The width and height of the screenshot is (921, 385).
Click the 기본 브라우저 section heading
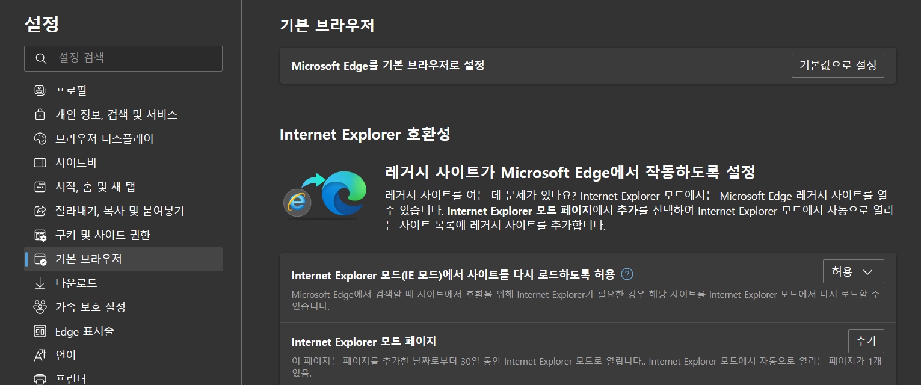tap(327, 25)
